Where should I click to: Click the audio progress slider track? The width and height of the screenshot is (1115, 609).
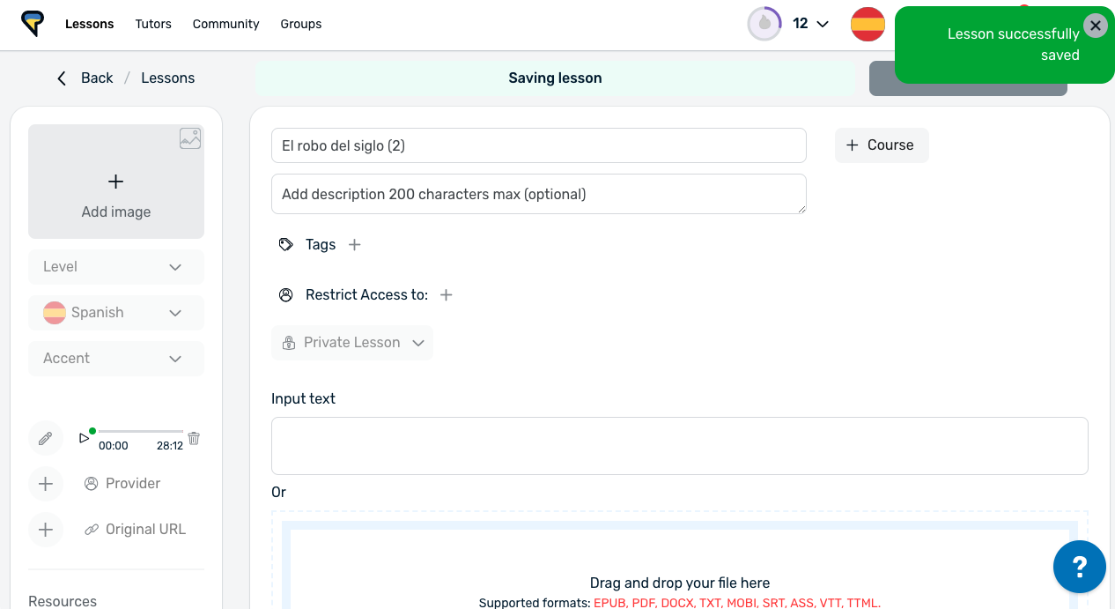(141, 432)
